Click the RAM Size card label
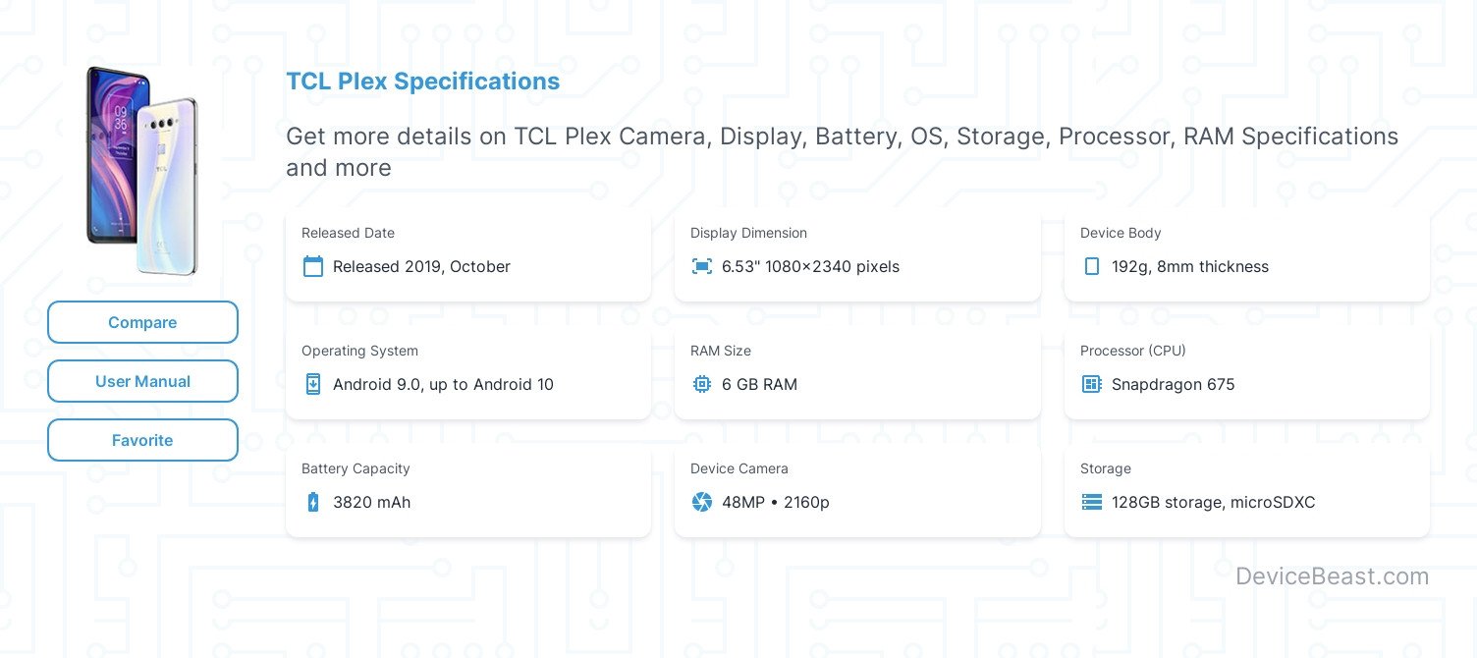 720,351
